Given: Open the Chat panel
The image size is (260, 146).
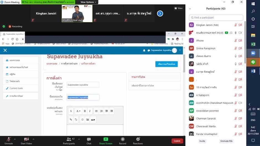Looking at the screenshot, I should 89,140.
